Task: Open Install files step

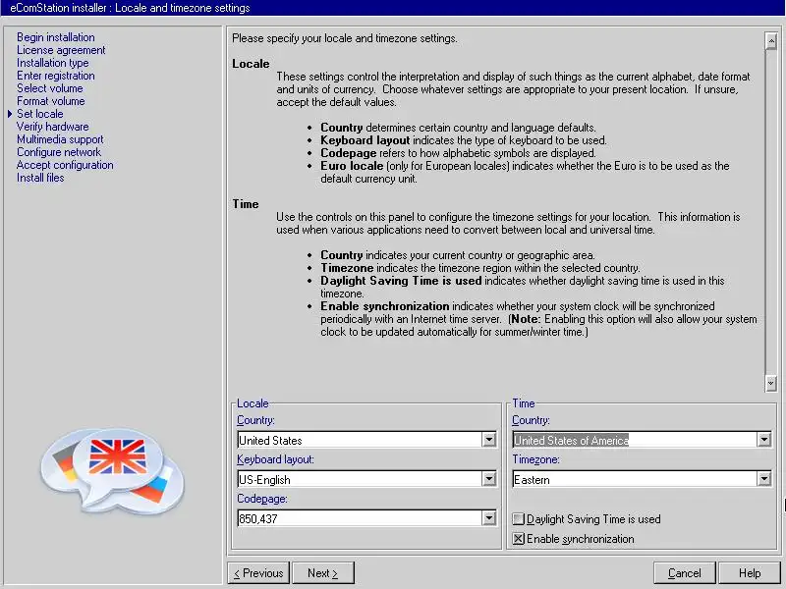Action: [x=40, y=178]
